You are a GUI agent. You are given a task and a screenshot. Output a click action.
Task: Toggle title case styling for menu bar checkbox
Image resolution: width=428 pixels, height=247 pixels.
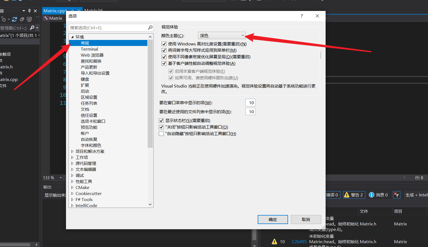(164, 50)
